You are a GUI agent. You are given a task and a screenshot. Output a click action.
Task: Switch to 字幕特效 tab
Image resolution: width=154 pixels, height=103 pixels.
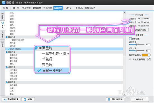click(26, 8)
